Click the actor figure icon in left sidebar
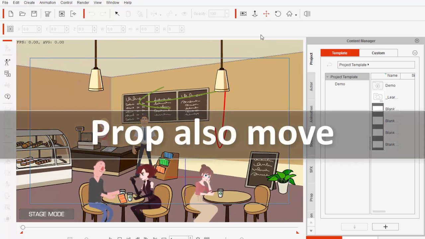This screenshot has width=425, height=239. coord(7,62)
